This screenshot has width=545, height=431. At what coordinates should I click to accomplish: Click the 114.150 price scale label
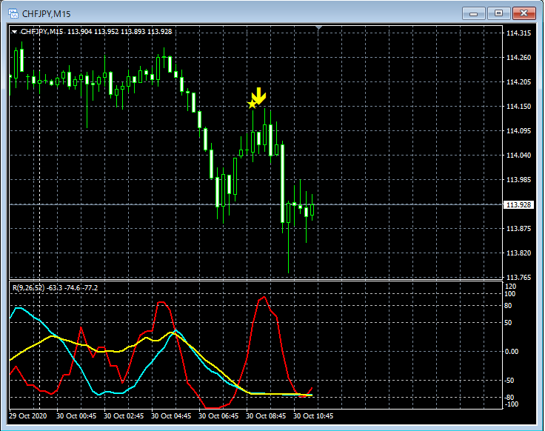pyautogui.click(x=518, y=107)
